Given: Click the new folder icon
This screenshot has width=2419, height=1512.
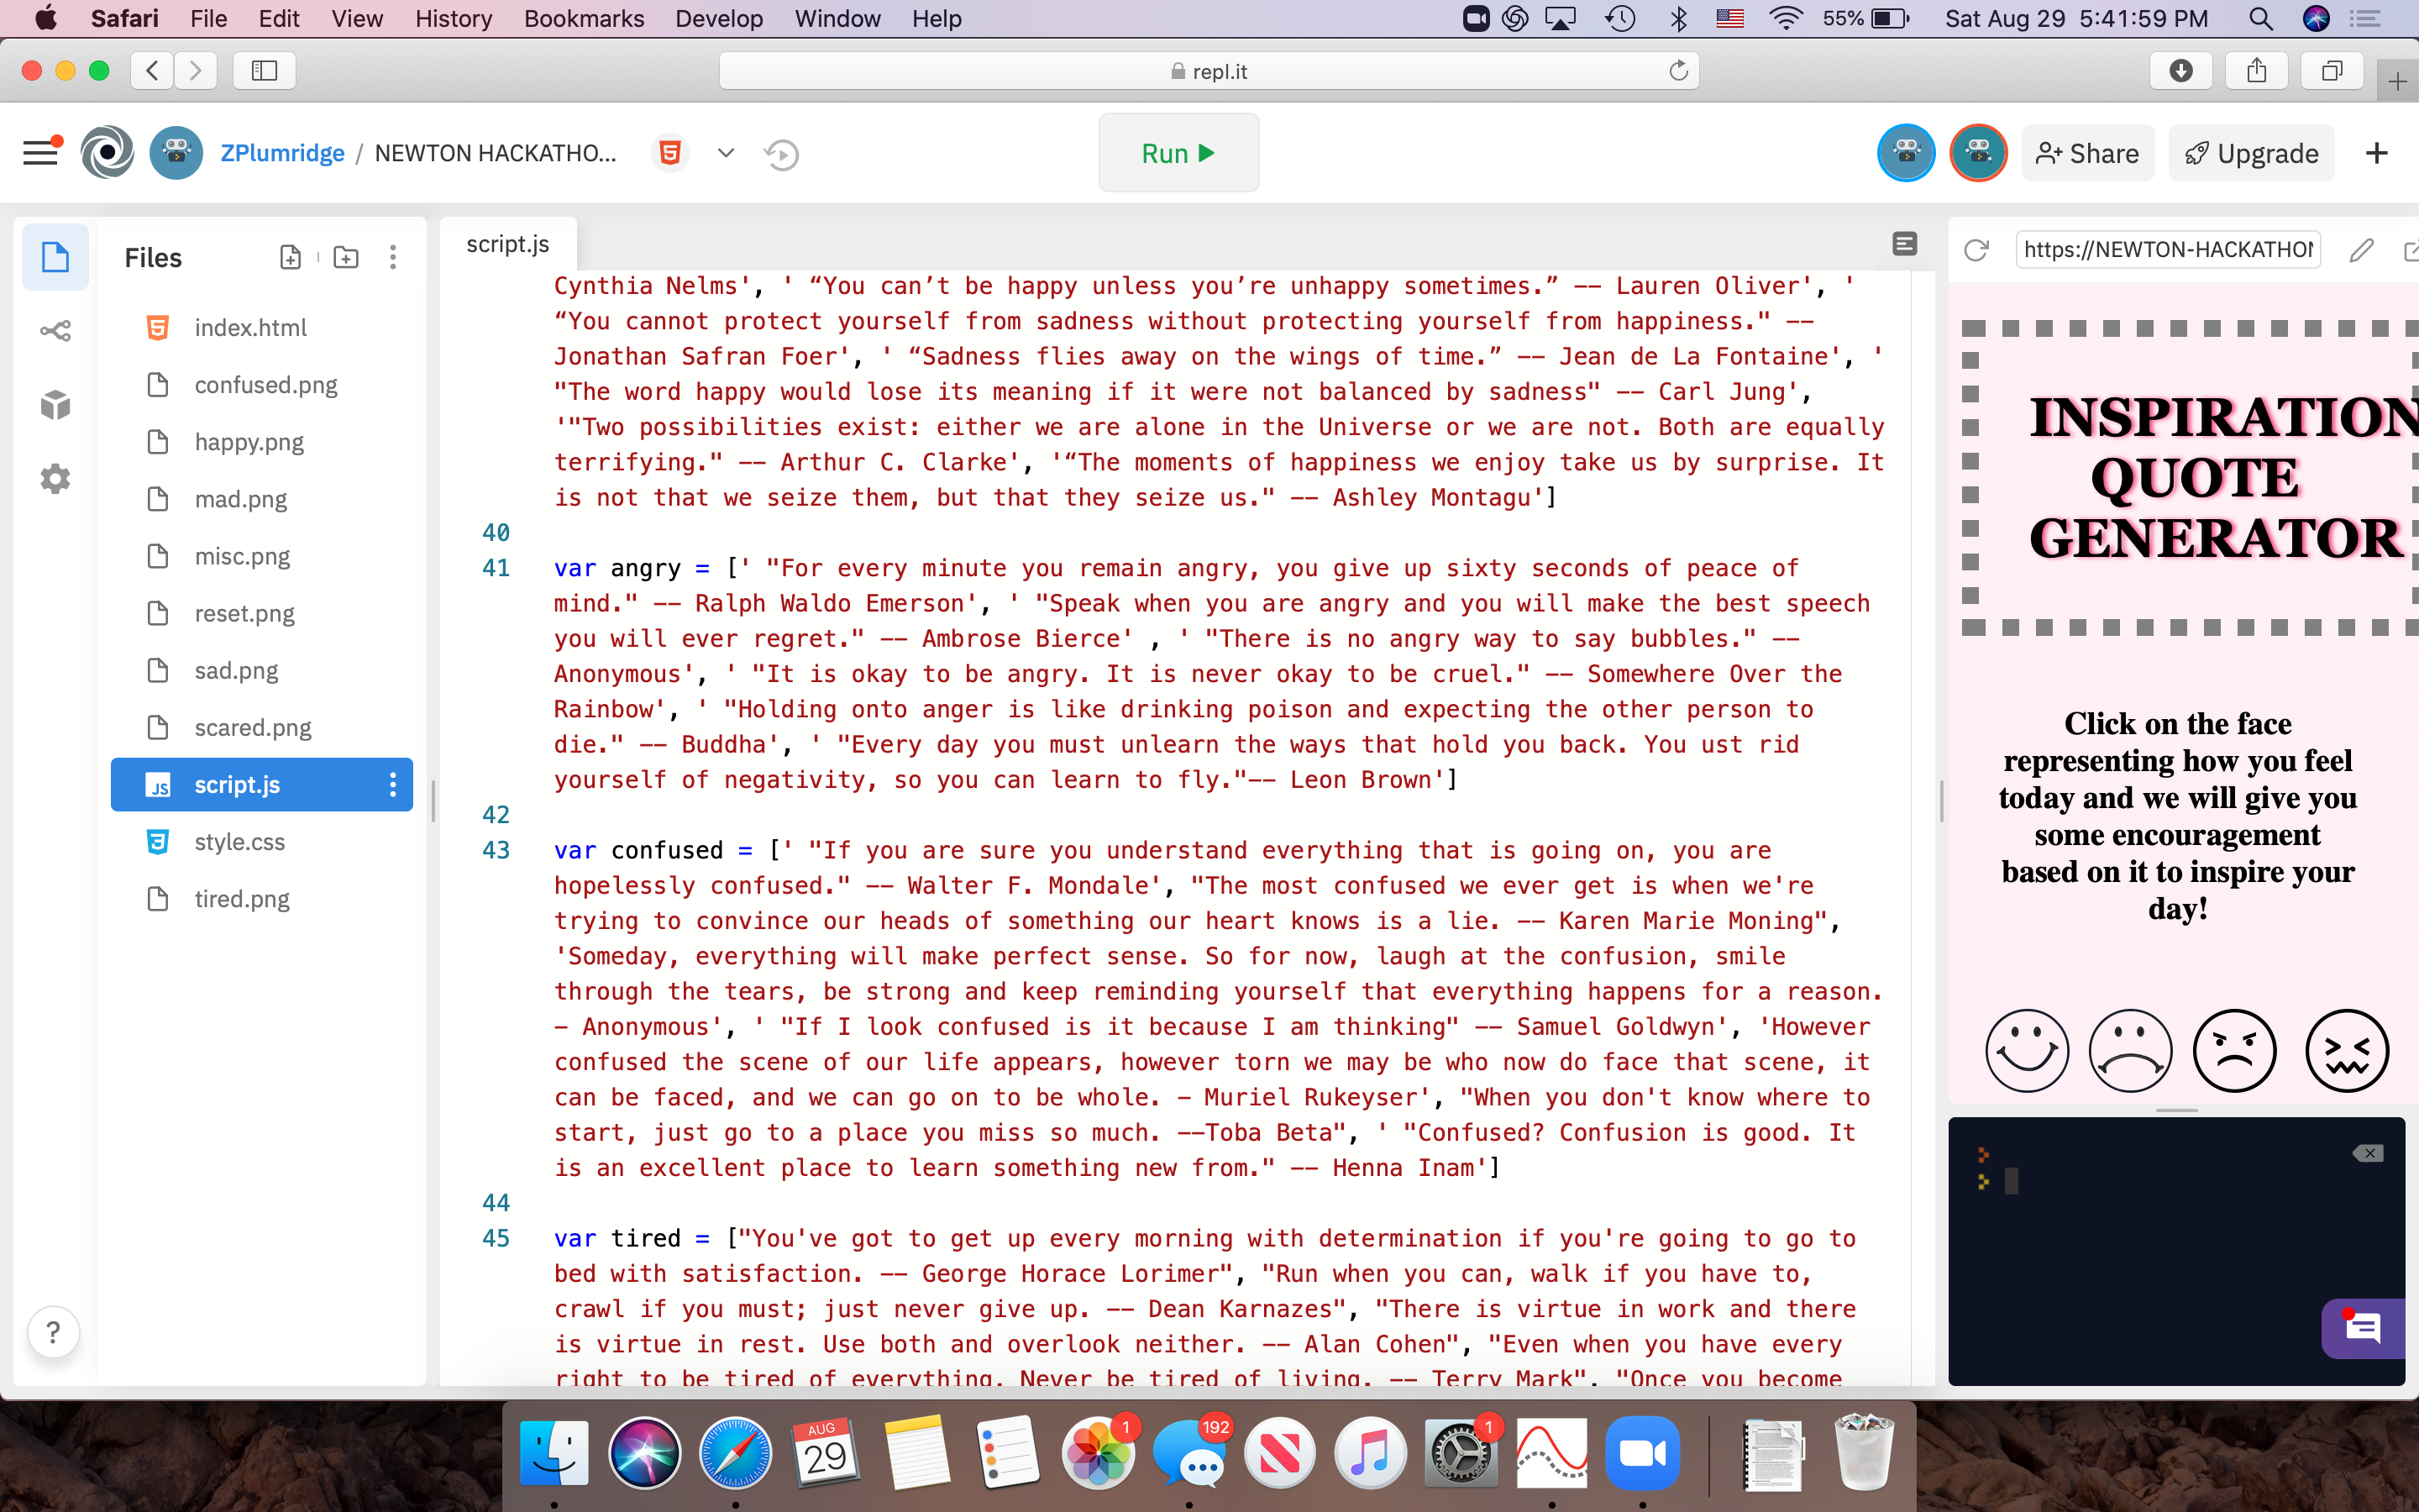Looking at the screenshot, I should pos(346,257).
